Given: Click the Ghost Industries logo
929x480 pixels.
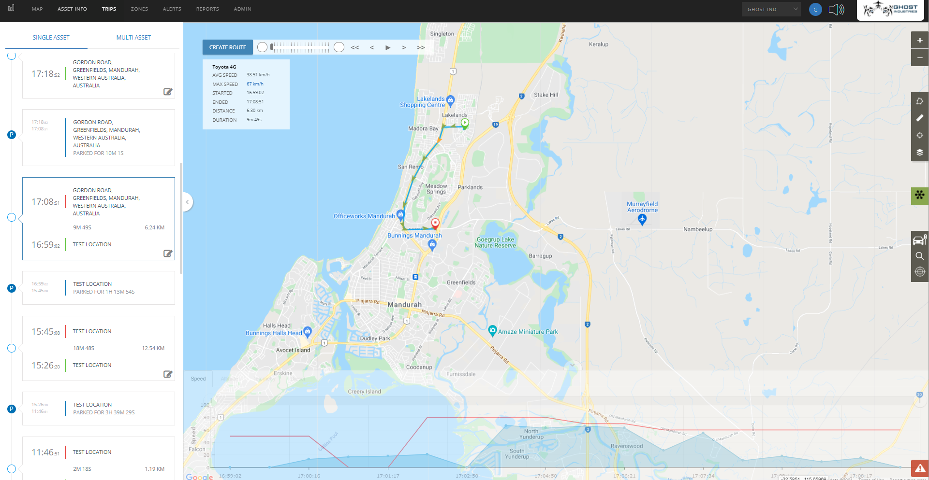Looking at the screenshot, I should (x=890, y=10).
